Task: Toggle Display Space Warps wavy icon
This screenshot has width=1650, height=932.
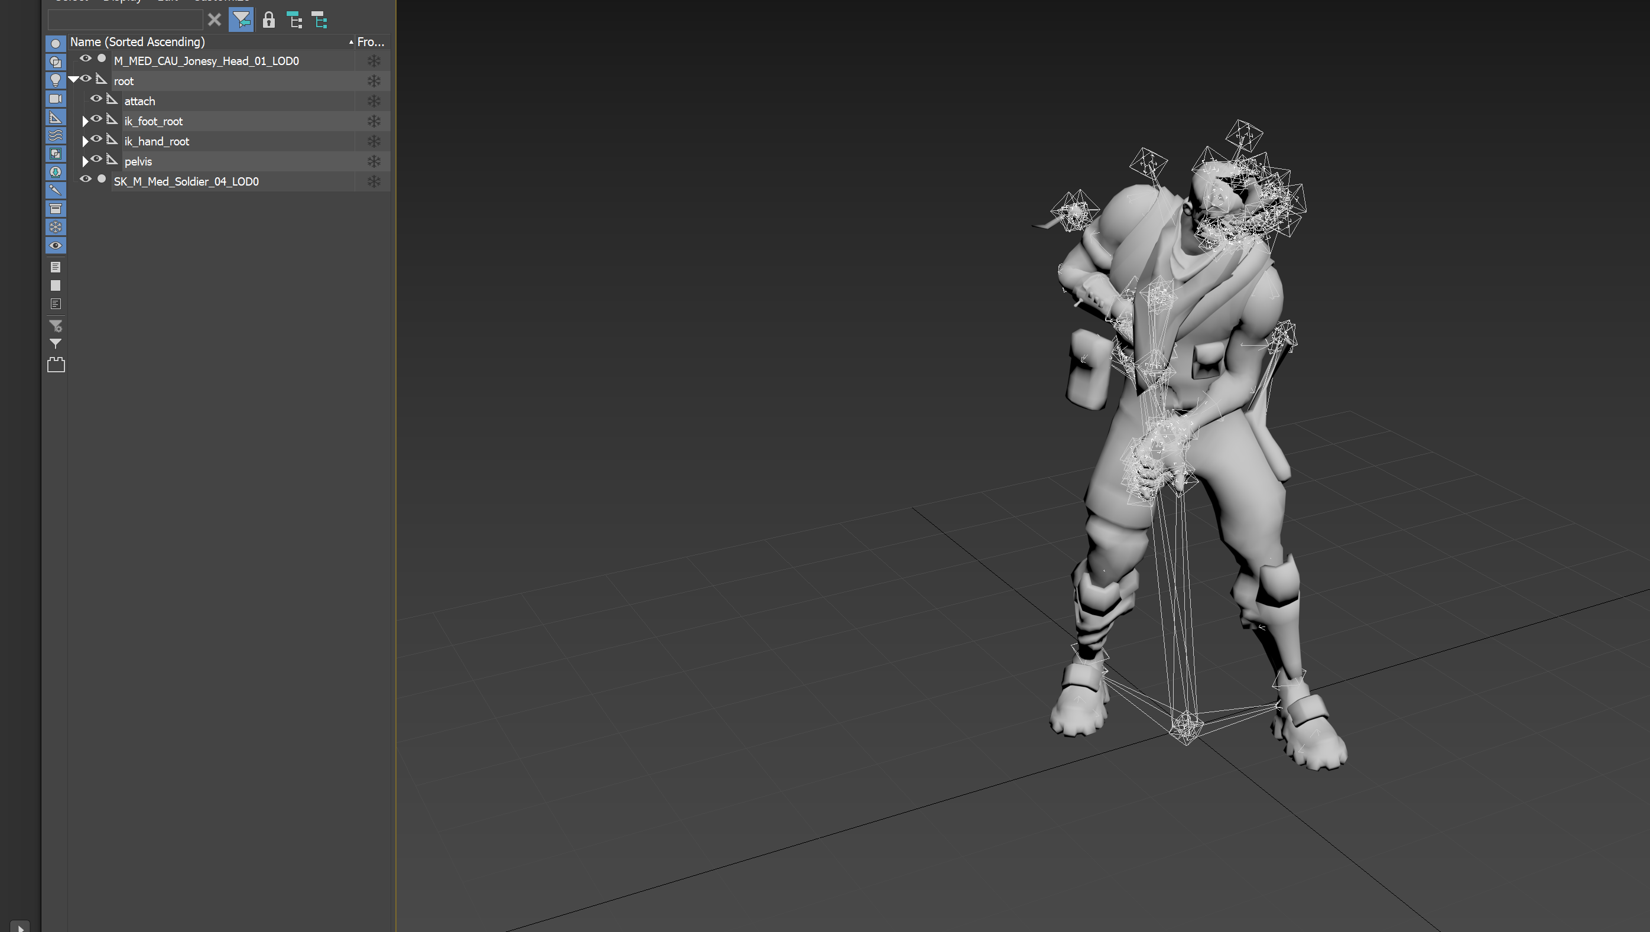Action: [56, 135]
